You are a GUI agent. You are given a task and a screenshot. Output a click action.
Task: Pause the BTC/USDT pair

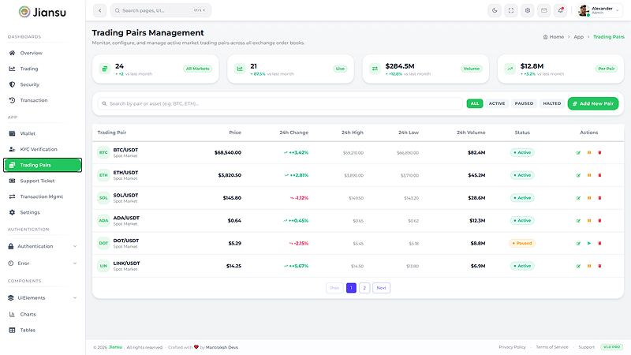[589, 152]
